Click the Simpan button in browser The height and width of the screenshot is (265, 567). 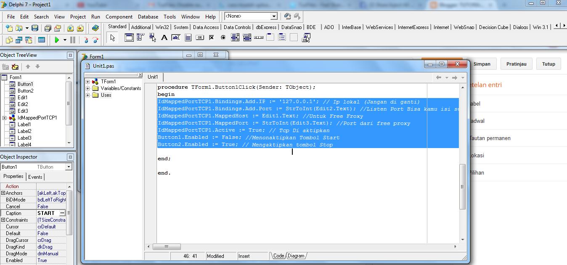[x=482, y=64]
